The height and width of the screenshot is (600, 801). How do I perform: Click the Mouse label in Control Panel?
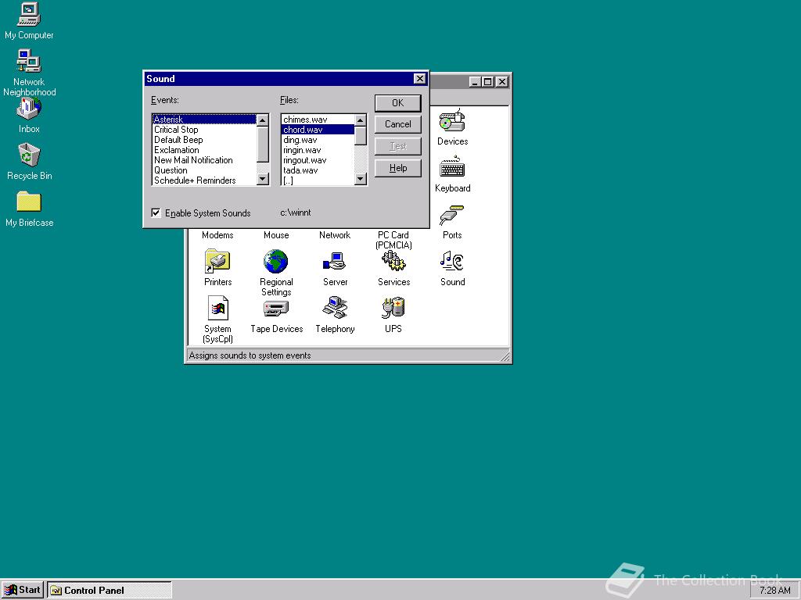coord(276,235)
